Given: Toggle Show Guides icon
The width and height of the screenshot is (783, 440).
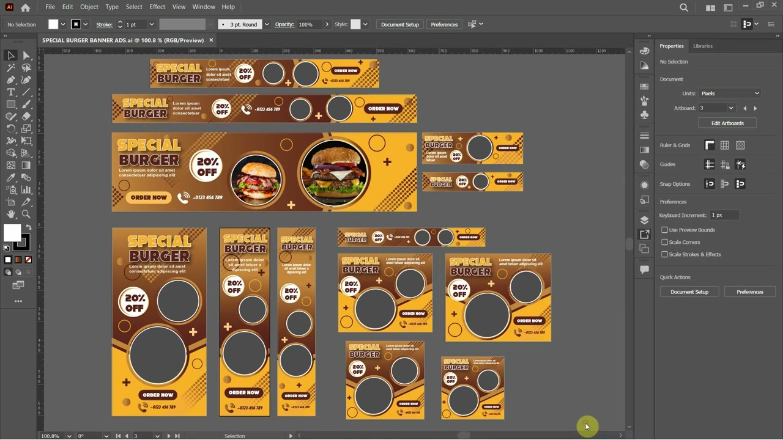Looking at the screenshot, I should point(710,164).
